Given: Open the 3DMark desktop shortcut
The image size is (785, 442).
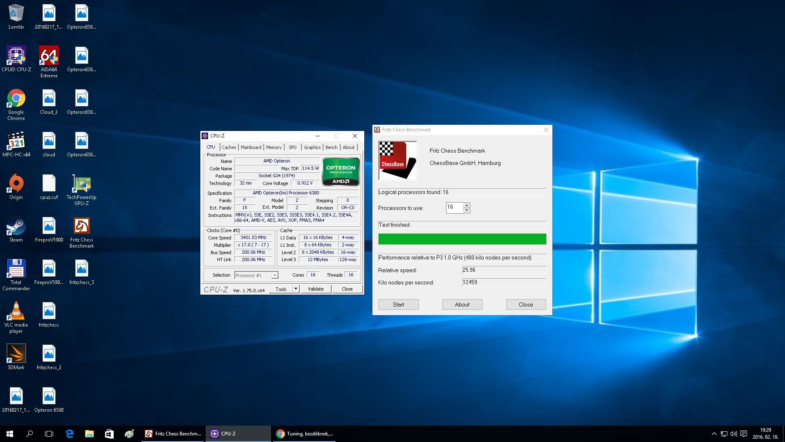Looking at the screenshot, I should [x=16, y=357].
